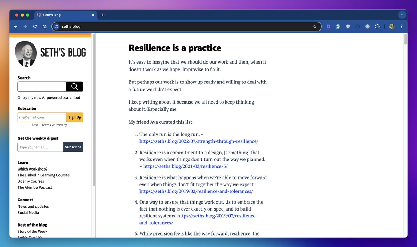Bookmark this page with the star icon

click(315, 26)
